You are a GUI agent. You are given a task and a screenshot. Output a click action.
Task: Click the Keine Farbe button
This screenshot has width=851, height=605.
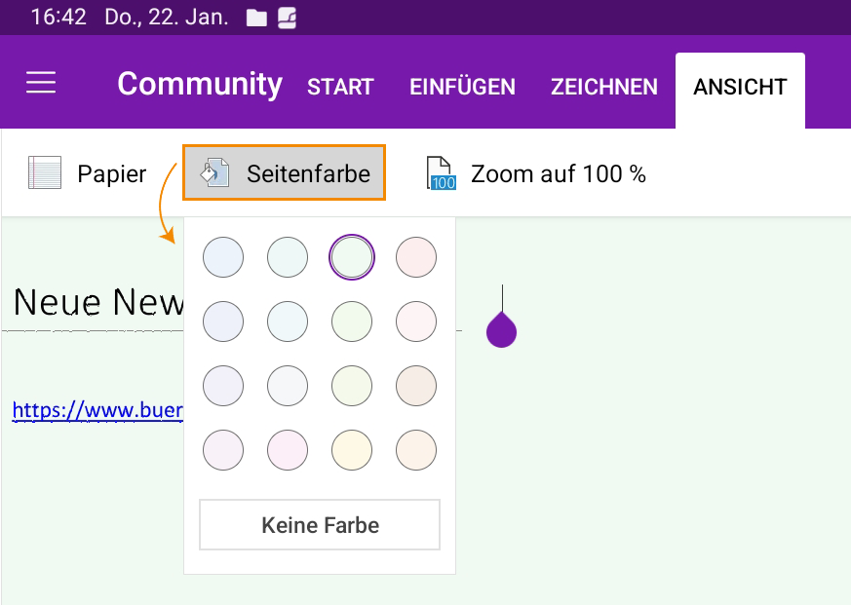[x=320, y=525]
